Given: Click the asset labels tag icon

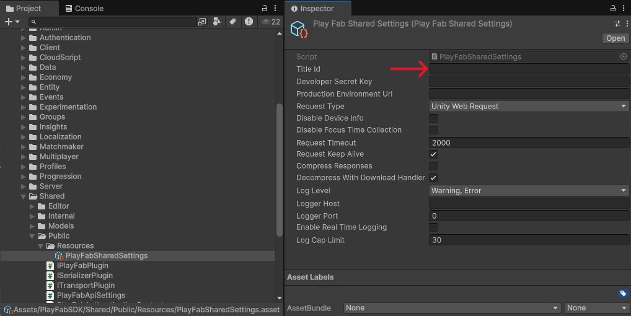Looking at the screenshot, I should tap(623, 293).
